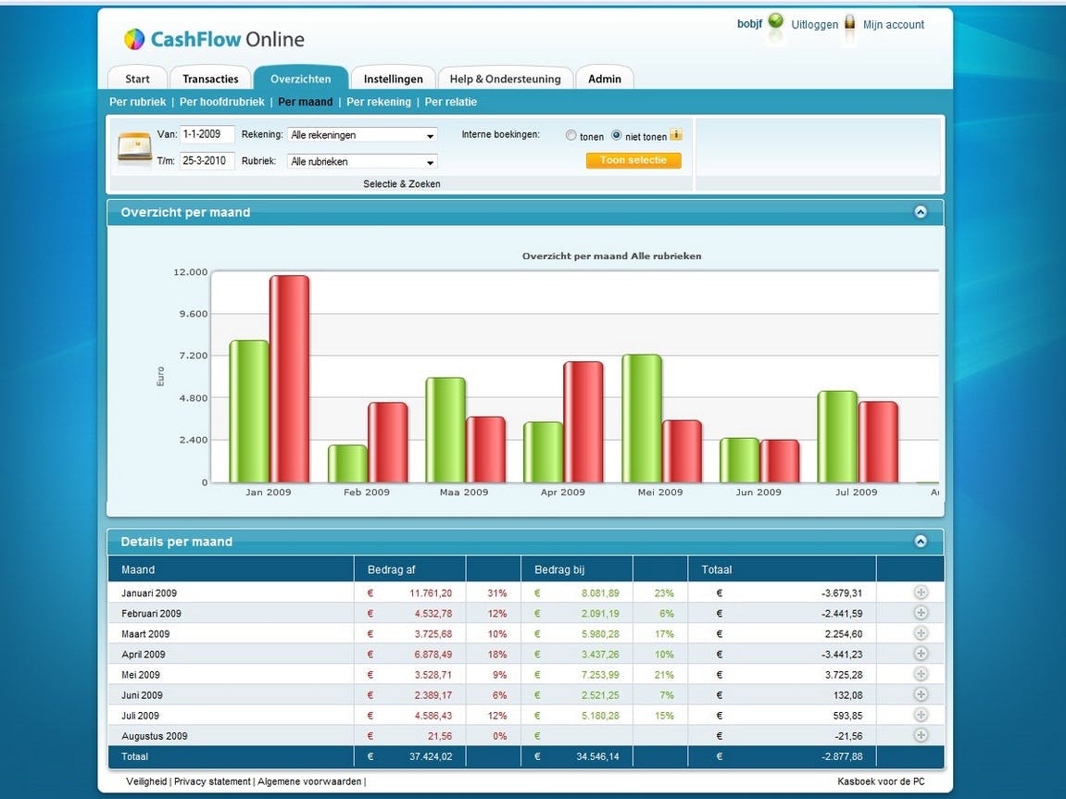Click the red Jan 2009 chart bar
This screenshot has height=799, width=1066.
(290, 379)
